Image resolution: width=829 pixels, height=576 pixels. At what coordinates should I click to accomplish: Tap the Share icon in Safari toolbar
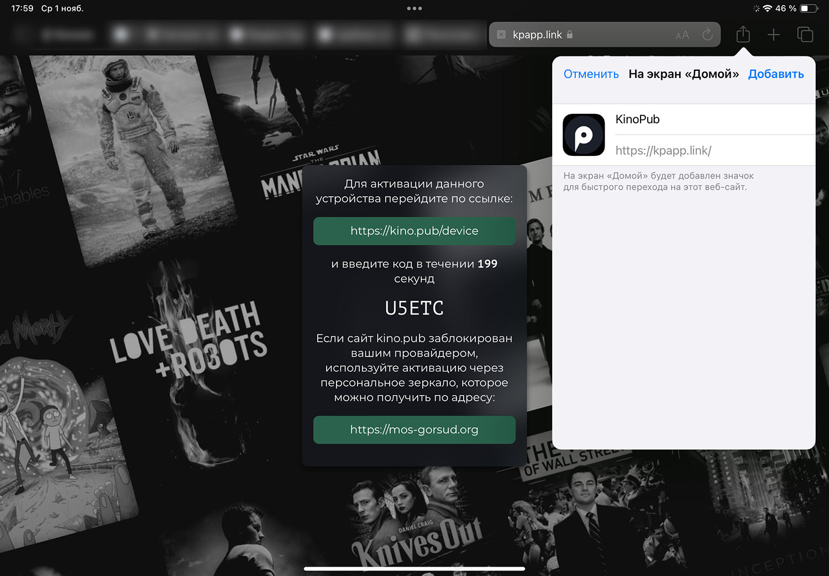tap(743, 34)
